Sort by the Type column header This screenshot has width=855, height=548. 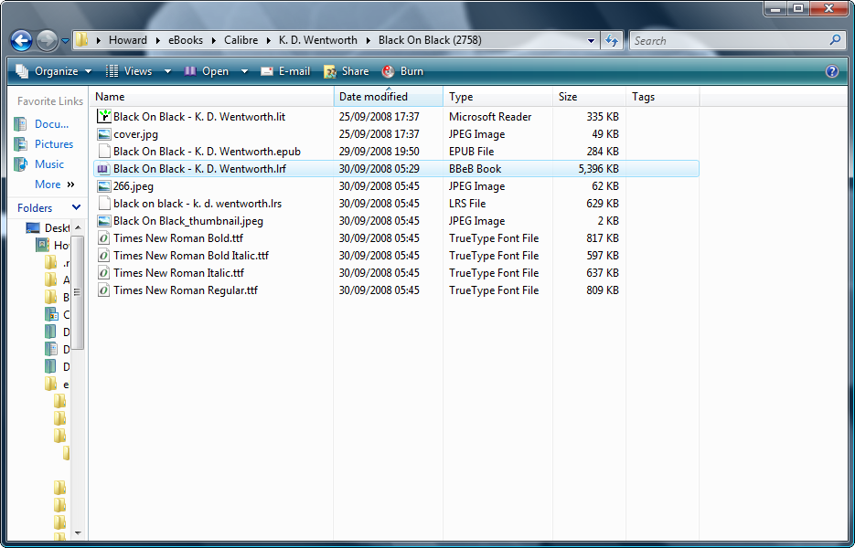(x=497, y=97)
